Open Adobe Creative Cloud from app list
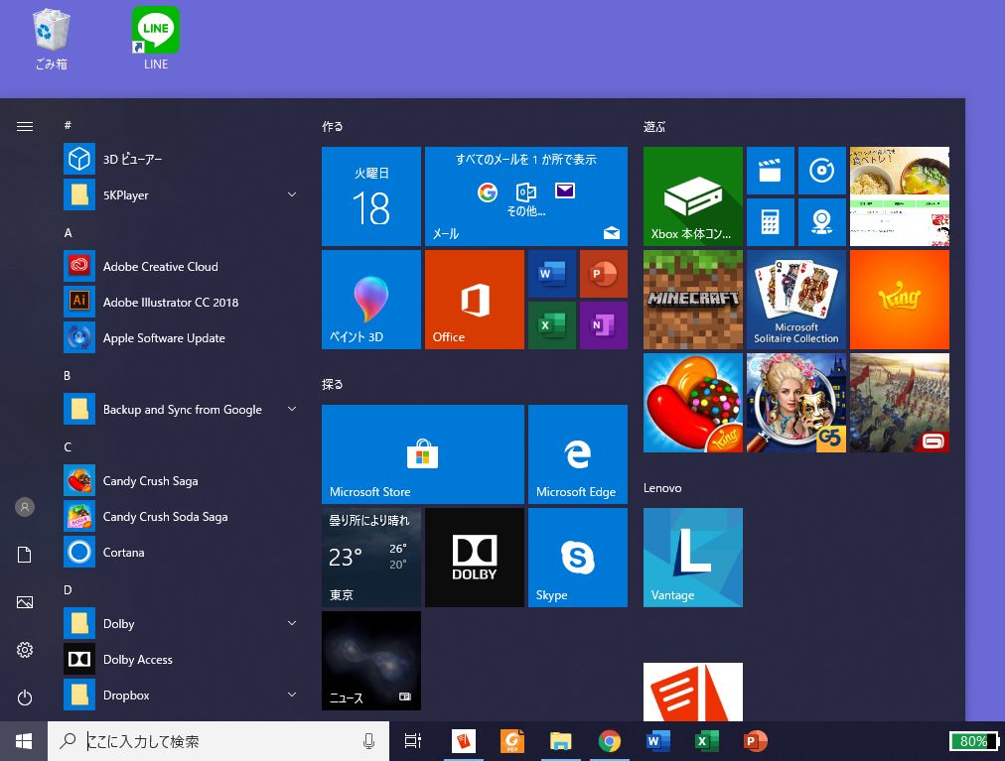1005x761 pixels. (x=180, y=267)
